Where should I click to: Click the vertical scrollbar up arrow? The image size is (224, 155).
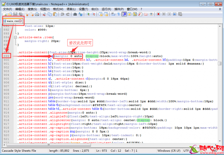click(220, 26)
